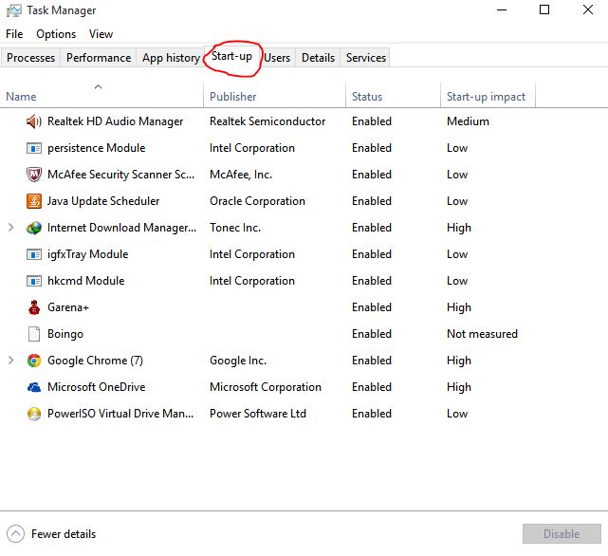Image resolution: width=608 pixels, height=556 pixels.
Task: Click the Microsoft OneDrive cloud icon
Action: pyautogui.click(x=34, y=387)
